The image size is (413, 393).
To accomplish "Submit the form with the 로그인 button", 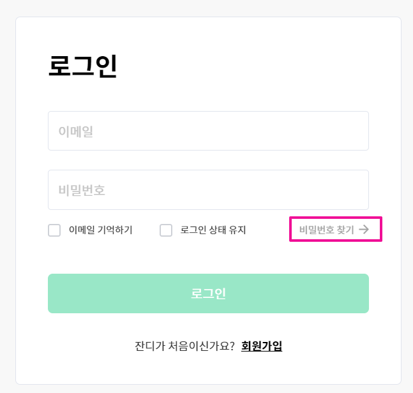I will click(208, 293).
